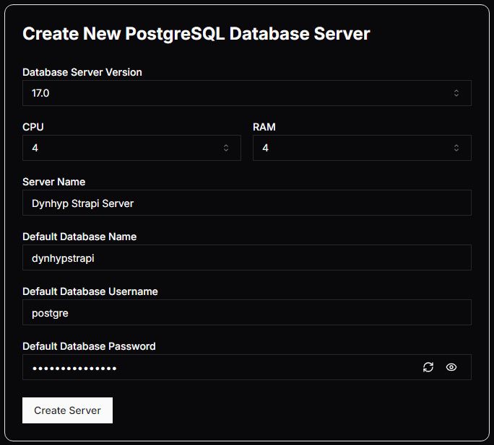Regenerate the database password with refresh icon
494x445 pixels.
pyautogui.click(x=428, y=367)
